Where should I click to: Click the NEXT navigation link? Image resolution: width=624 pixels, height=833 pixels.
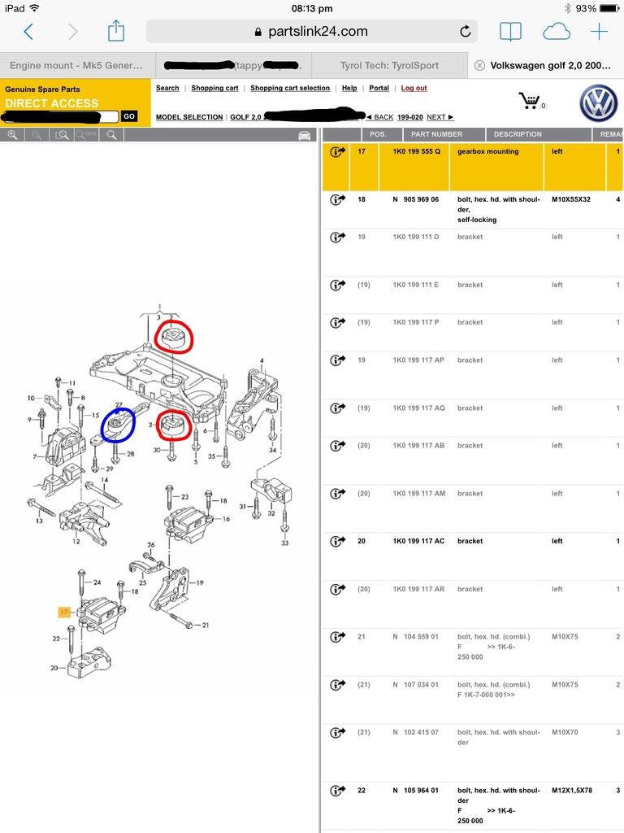(x=440, y=117)
